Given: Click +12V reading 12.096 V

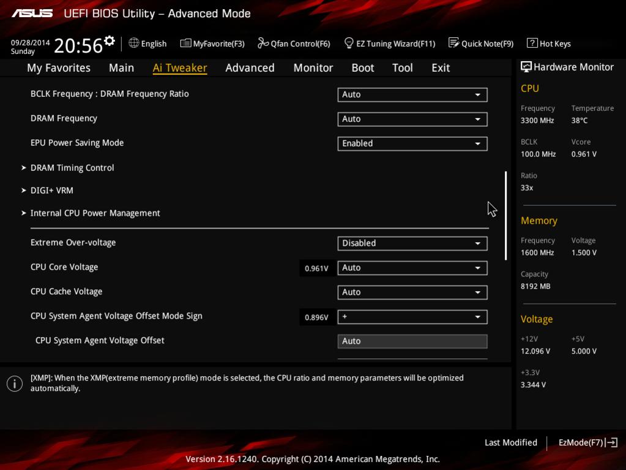Looking at the screenshot, I should click(535, 351).
